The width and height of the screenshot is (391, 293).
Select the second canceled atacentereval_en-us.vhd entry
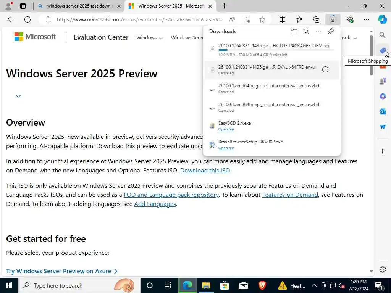coord(272,107)
